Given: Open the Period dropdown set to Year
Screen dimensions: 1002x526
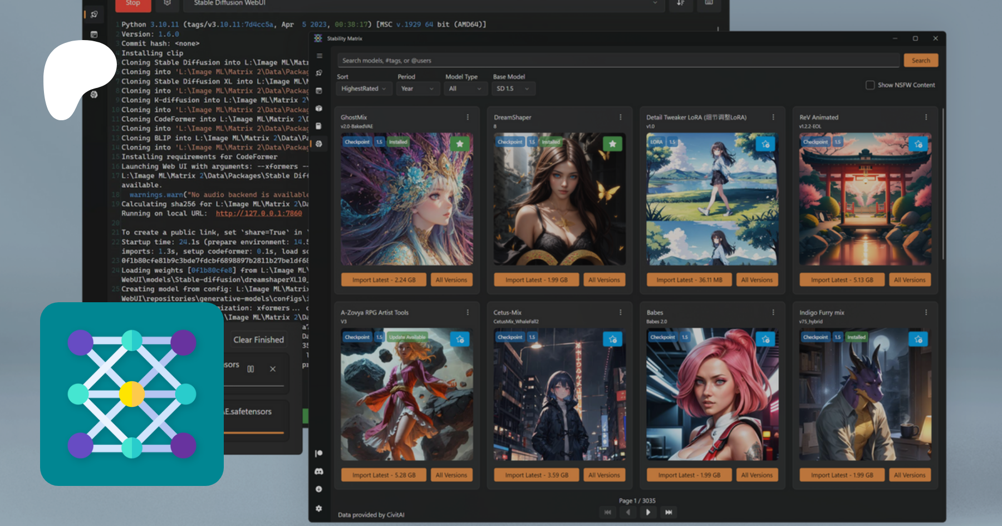Looking at the screenshot, I should coord(417,89).
